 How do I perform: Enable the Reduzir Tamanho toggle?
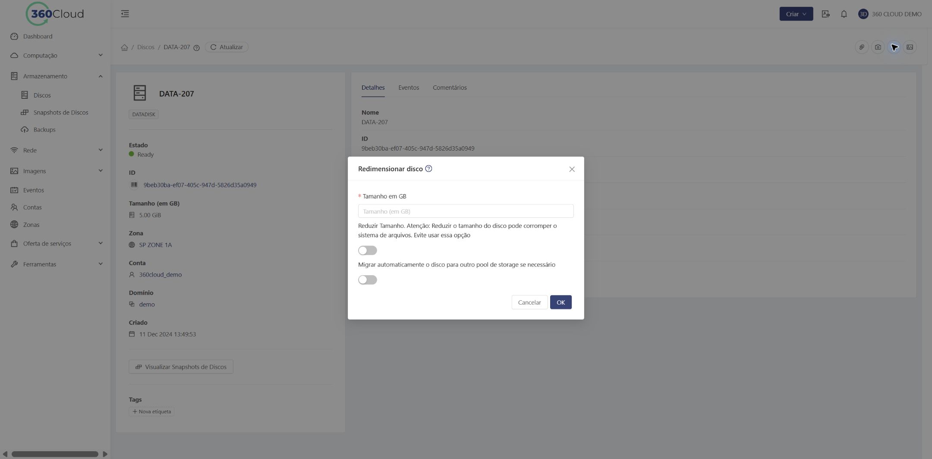coord(368,251)
